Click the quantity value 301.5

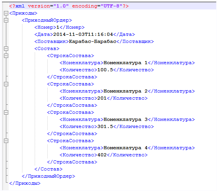click(105, 126)
